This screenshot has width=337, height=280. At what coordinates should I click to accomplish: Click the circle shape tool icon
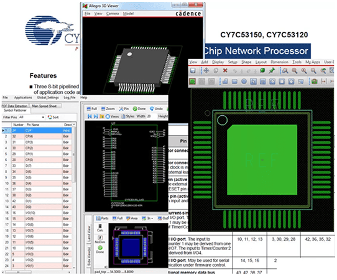pos(244,82)
